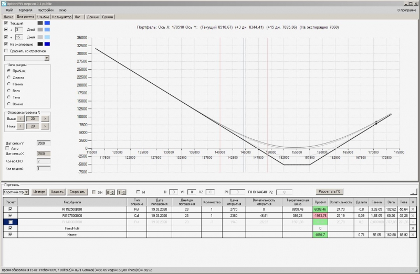Uncheck the На экспирацию checkbox

point(6,44)
